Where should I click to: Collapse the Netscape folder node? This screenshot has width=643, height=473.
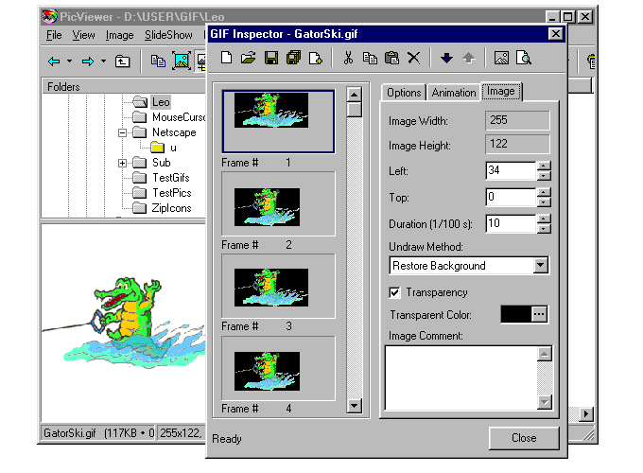[x=122, y=133]
